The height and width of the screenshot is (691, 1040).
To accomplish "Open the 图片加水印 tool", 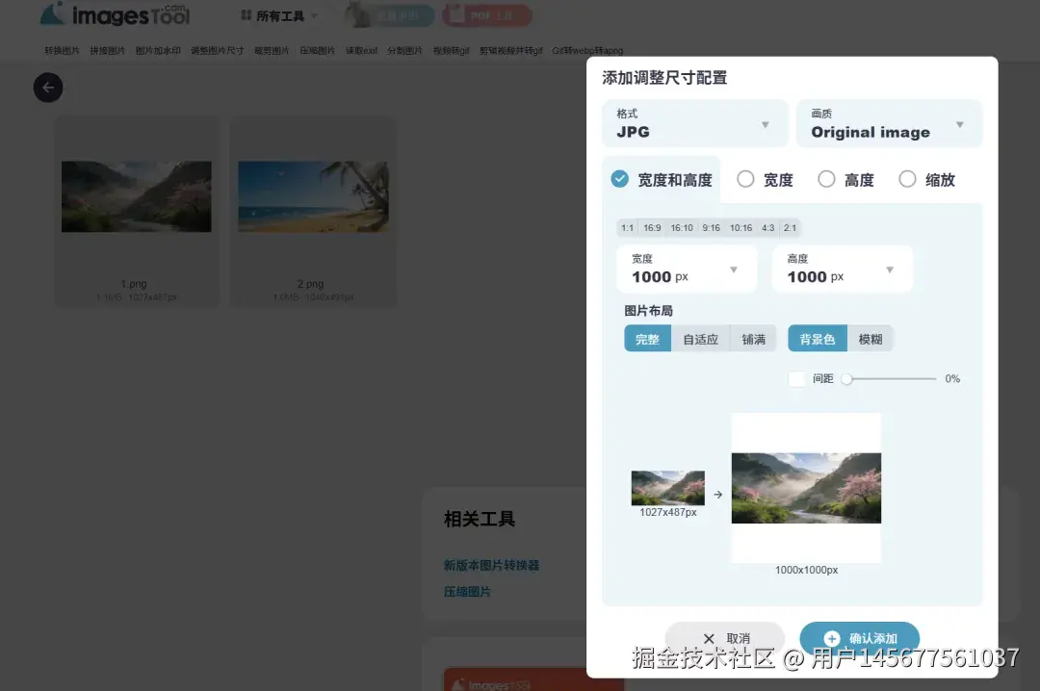I will [157, 50].
